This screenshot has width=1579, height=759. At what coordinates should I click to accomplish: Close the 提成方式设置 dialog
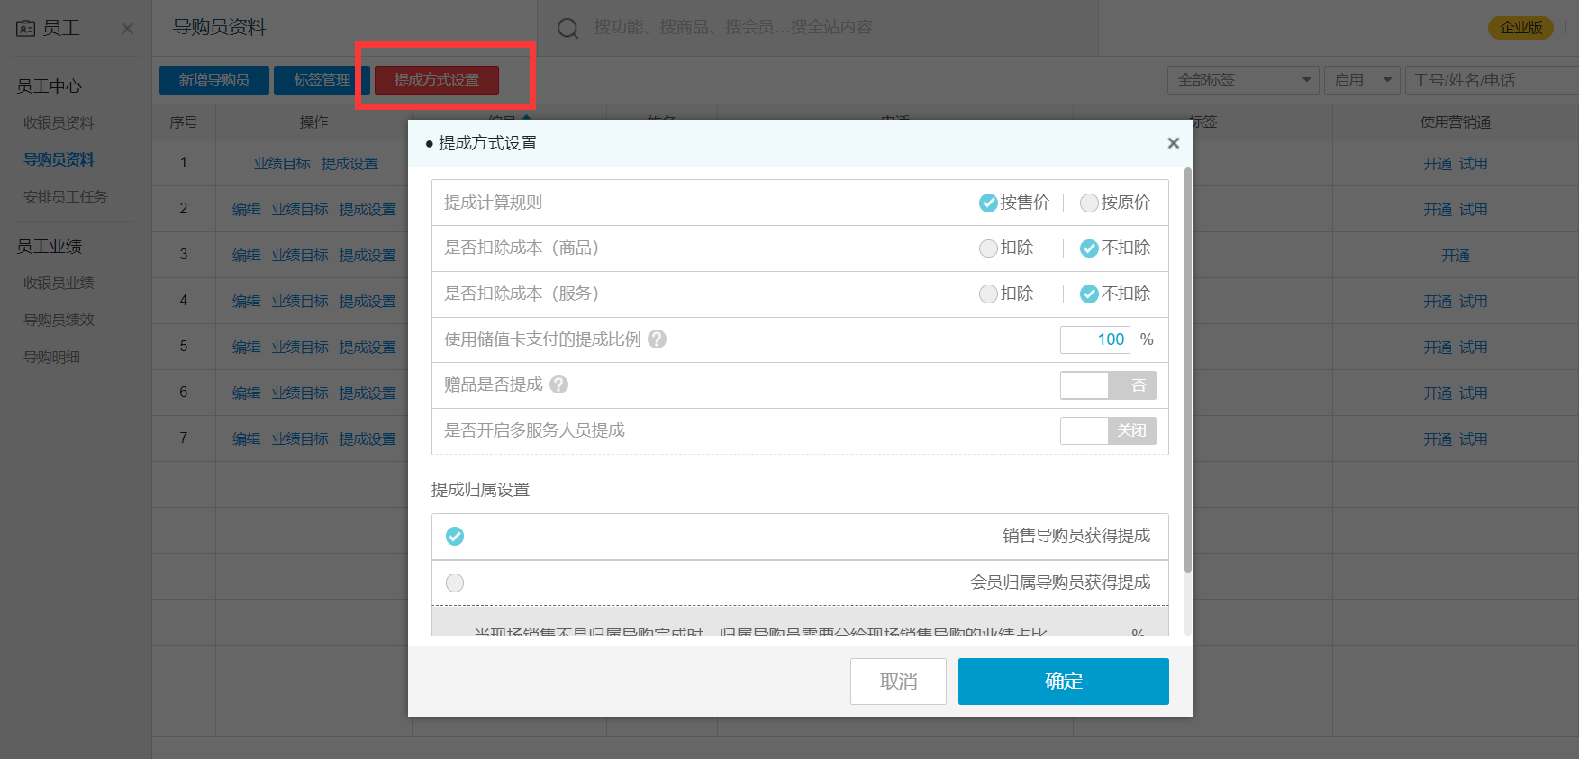tap(1173, 143)
